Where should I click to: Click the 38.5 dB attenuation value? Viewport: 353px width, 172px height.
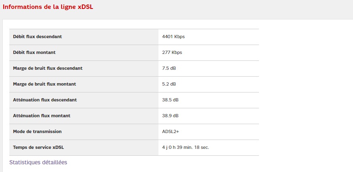[x=170, y=100]
